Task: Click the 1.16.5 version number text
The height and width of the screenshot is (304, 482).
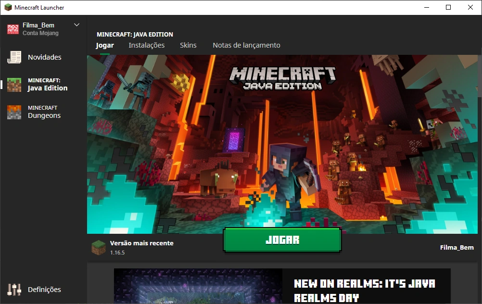Action: 117,253
